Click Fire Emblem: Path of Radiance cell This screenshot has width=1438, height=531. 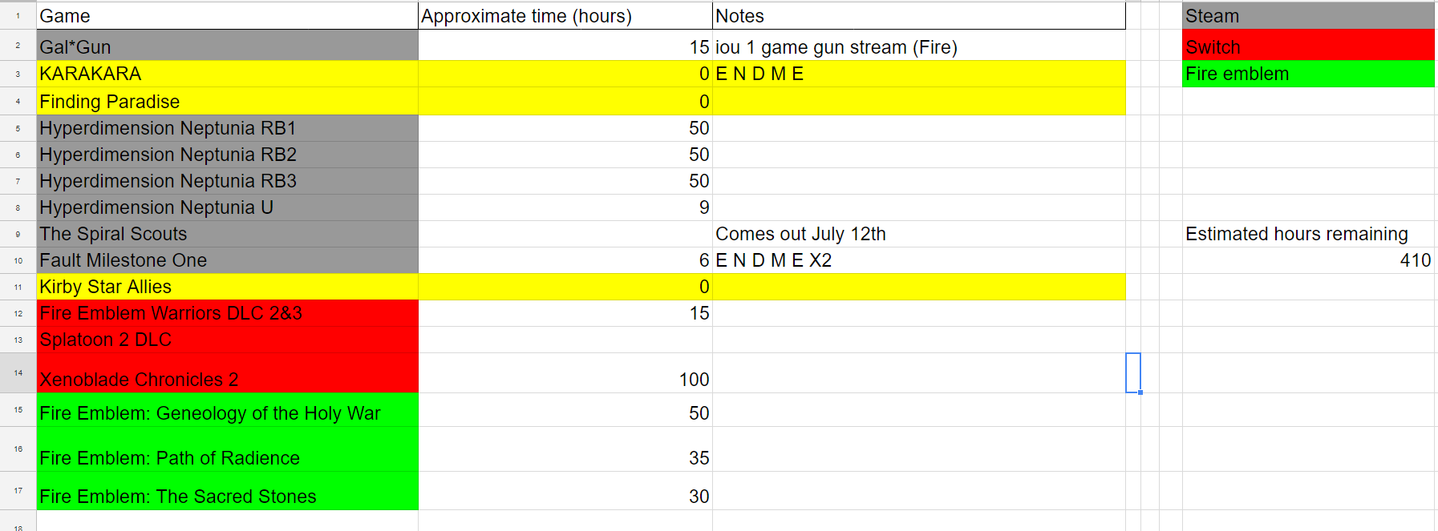point(228,449)
